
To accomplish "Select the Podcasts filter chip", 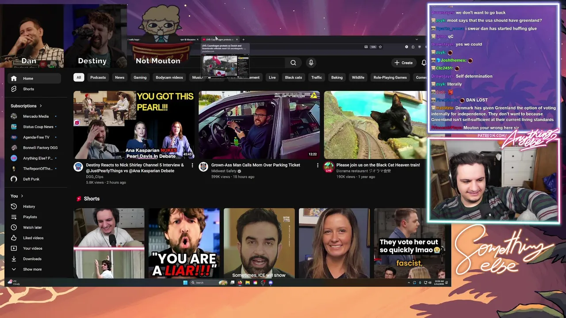I will pyautogui.click(x=98, y=77).
